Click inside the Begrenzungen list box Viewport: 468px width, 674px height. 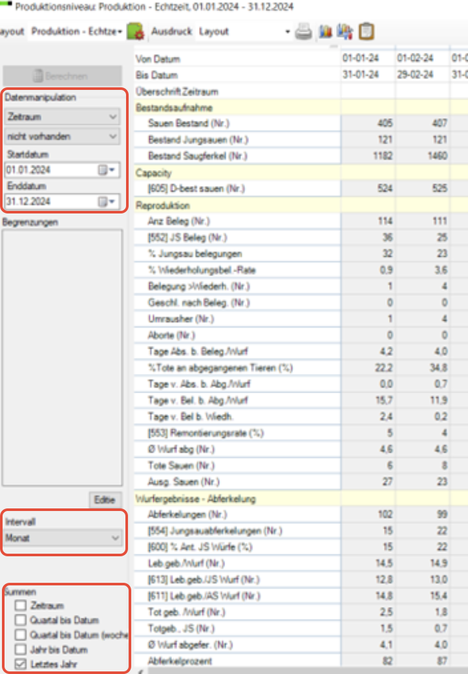[62, 358]
